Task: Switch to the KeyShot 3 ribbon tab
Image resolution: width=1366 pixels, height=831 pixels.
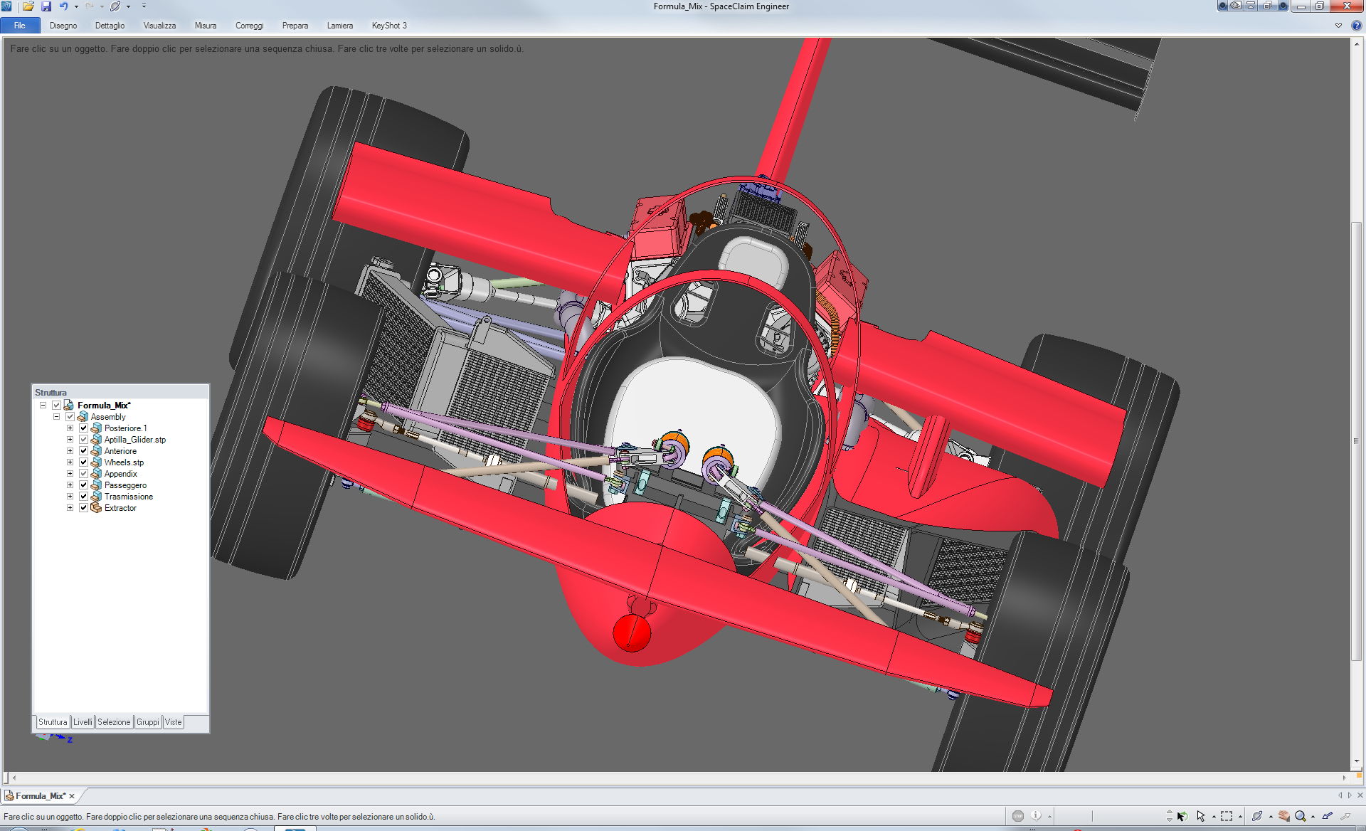Action: pos(389,26)
